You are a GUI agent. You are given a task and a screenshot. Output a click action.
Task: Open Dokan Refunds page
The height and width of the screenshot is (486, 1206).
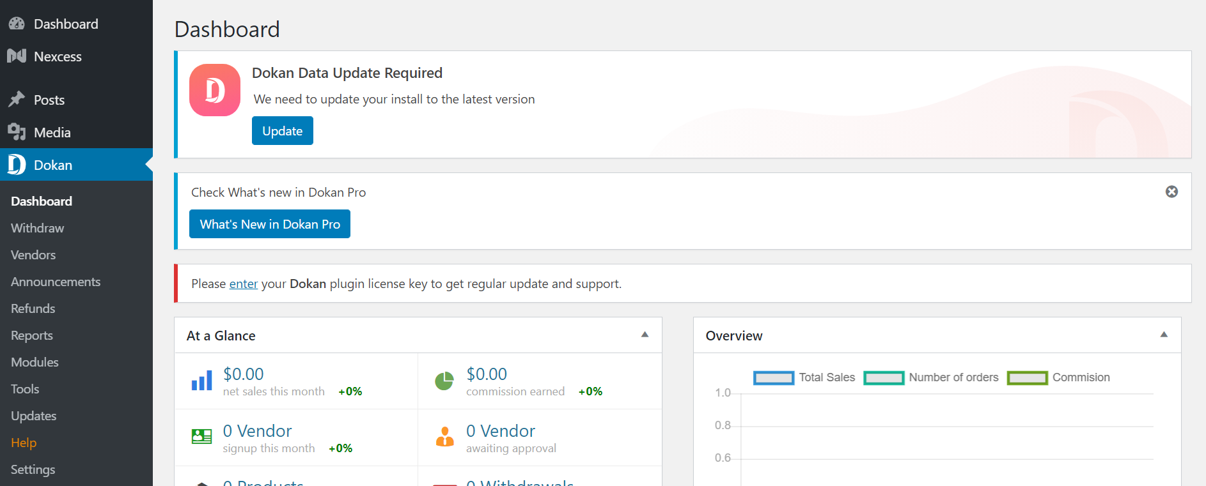(33, 308)
